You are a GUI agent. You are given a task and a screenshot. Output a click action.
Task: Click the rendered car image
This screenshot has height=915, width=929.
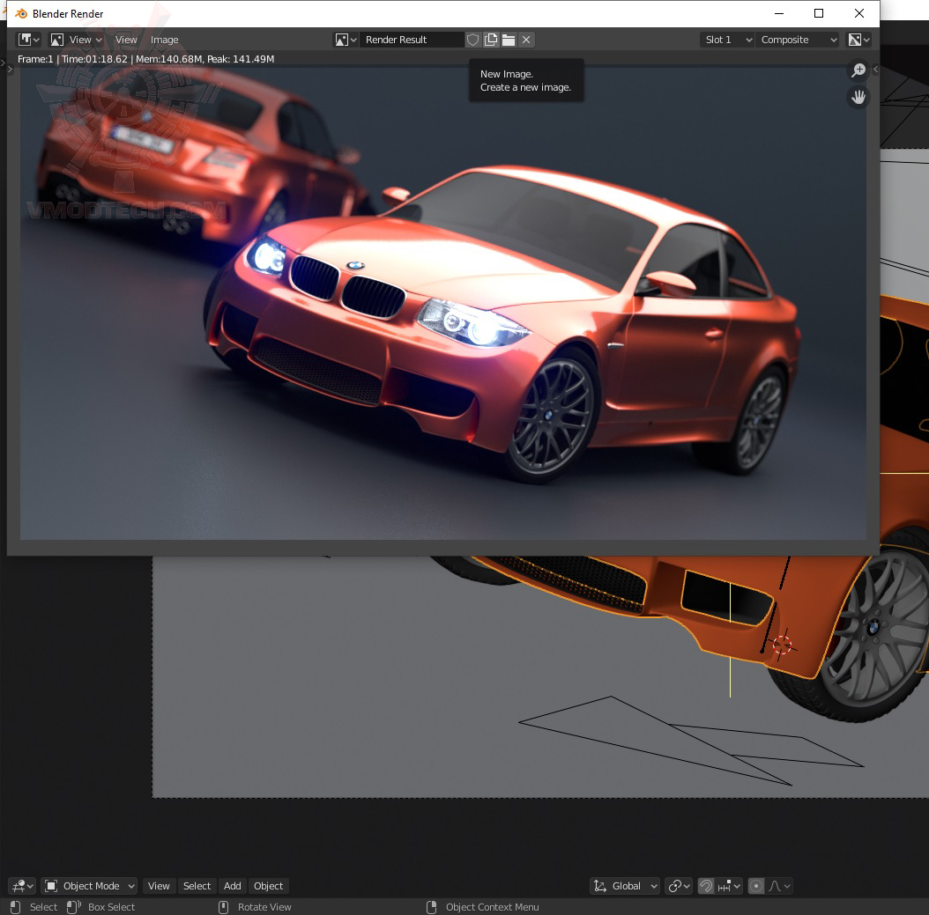click(x=443, y=303)
